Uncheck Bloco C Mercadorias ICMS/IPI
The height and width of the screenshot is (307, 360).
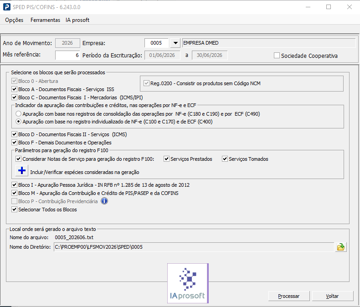14,97
